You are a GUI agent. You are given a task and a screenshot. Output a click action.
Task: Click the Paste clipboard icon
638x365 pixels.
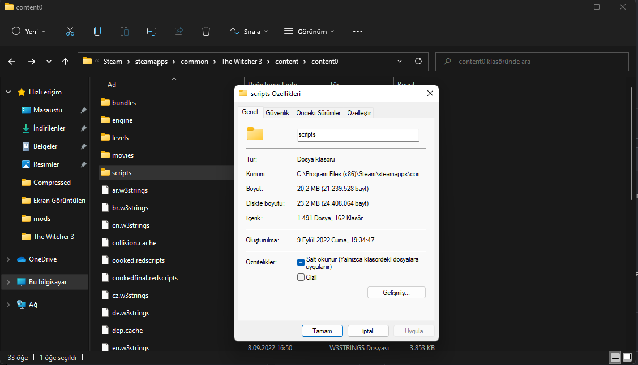point(125,31)
